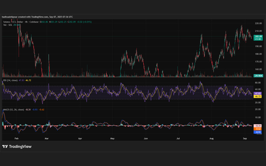Click the Feb label on time axis
The image size is (266, 166).
coord(16,138)
